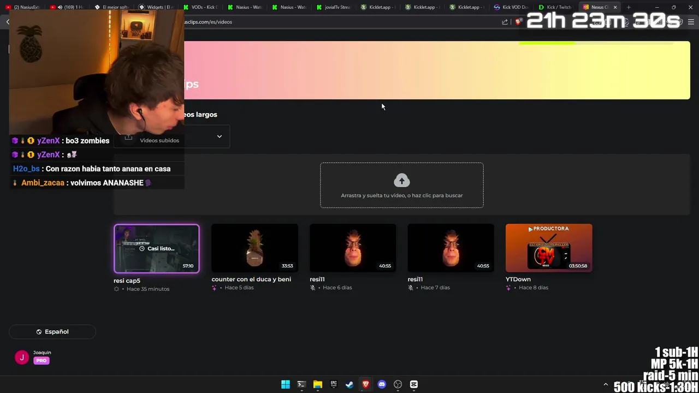
Task: Click 'Hace 35 minutos' timestamp text
Action: click(x=148, y=289)
